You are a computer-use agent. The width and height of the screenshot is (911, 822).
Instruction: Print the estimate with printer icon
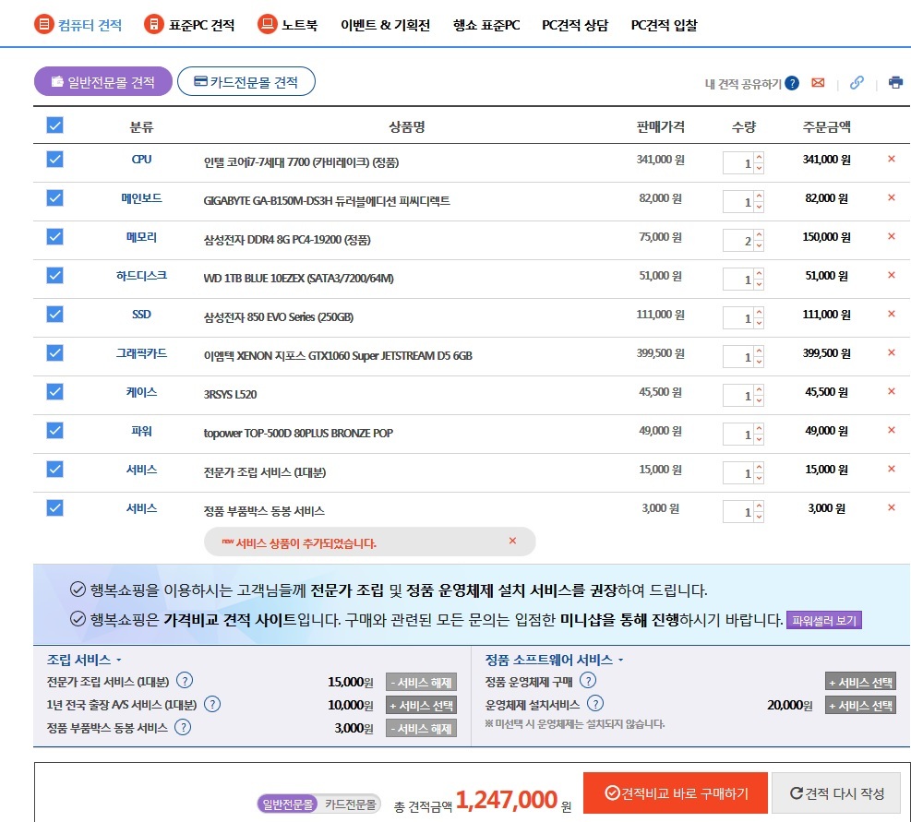coord(896,83)
